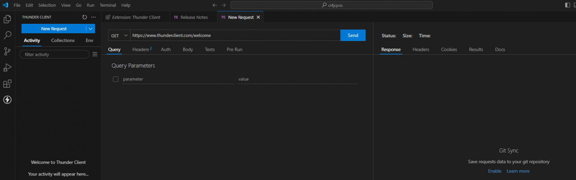Click the refresh icon in Thunder Client header
Screen dimensions: 576x180
pyautogui.click(x=85, y=17)
